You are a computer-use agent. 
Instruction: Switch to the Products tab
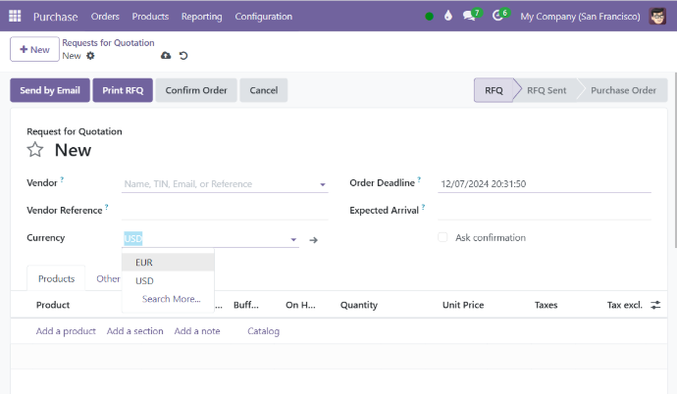pyautogui.click(x=56, y=279)
